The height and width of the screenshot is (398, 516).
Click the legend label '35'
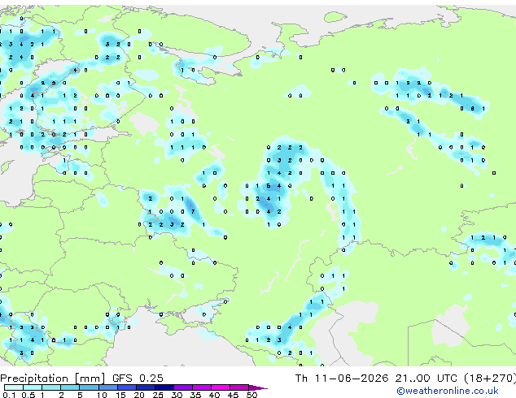[x=195, y=395]
